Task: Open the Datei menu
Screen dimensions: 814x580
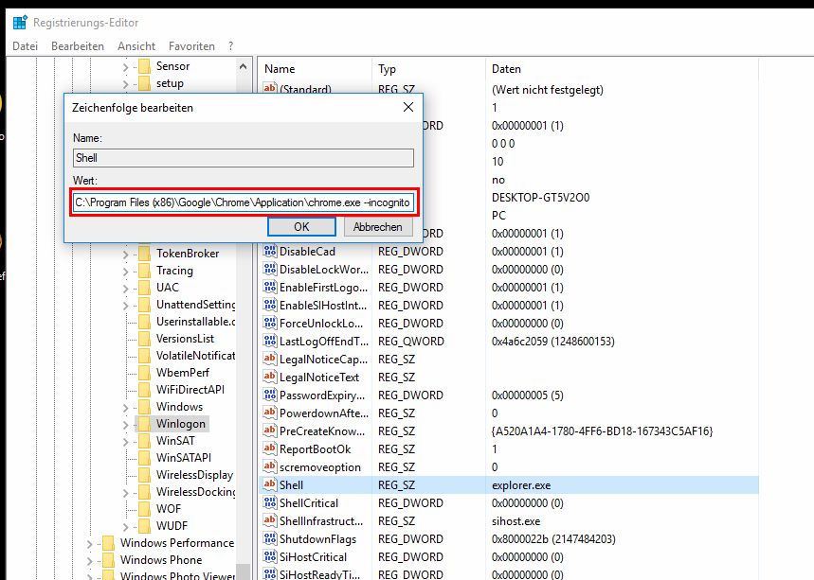Action: pos(25,46)
